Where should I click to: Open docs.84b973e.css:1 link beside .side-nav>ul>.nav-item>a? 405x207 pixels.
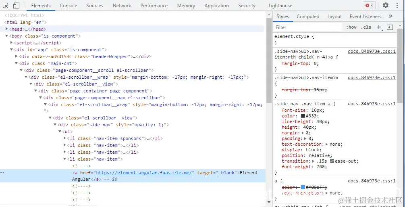[372, 77]
